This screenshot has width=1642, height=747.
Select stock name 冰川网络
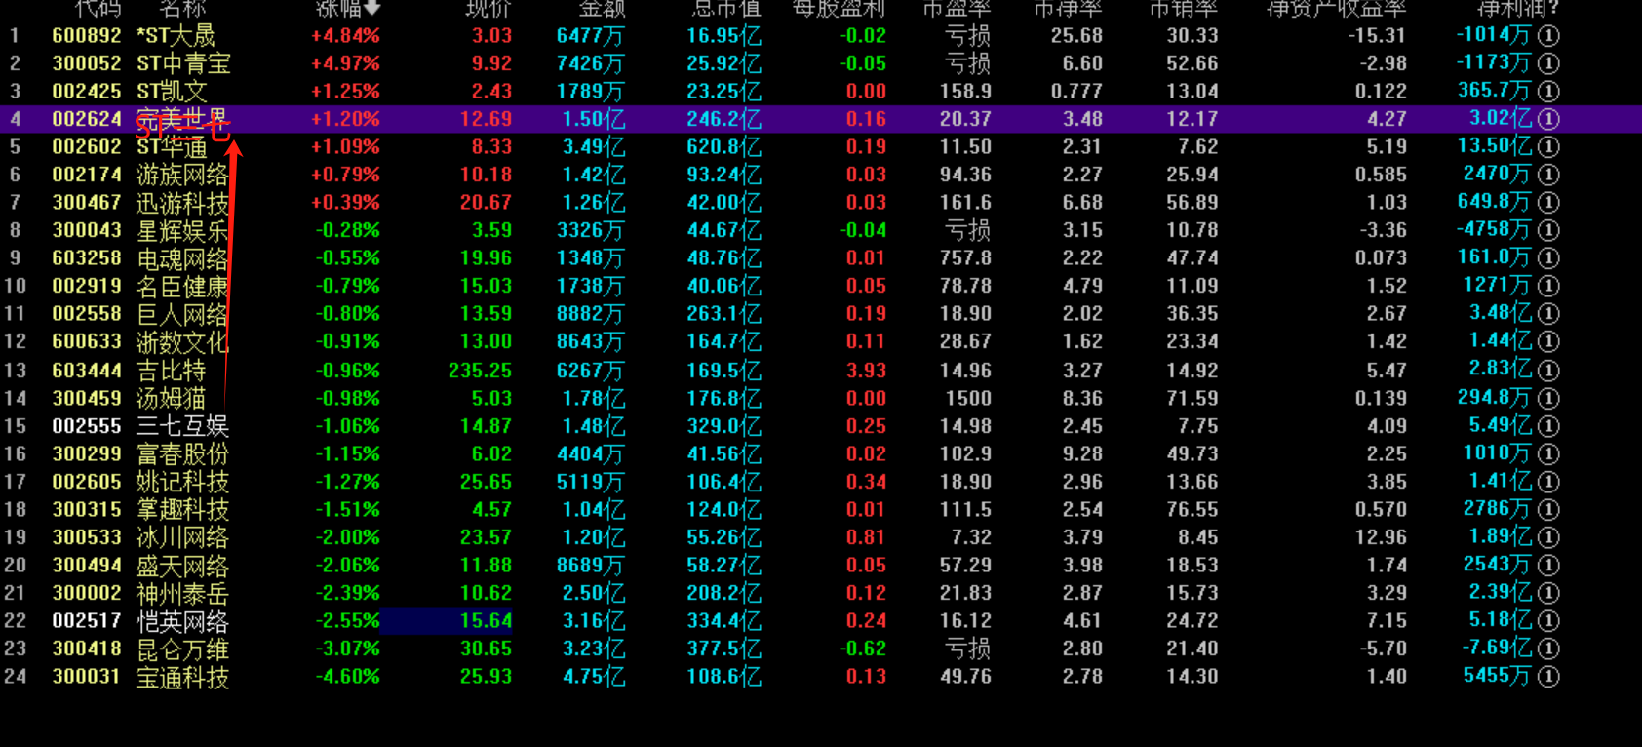coord(182,537)
